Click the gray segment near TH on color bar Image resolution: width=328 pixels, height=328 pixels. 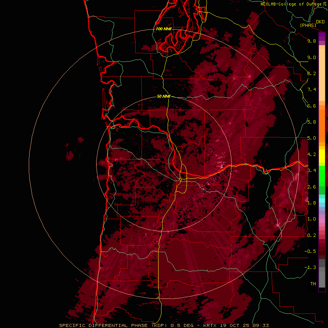click(322, 280)
